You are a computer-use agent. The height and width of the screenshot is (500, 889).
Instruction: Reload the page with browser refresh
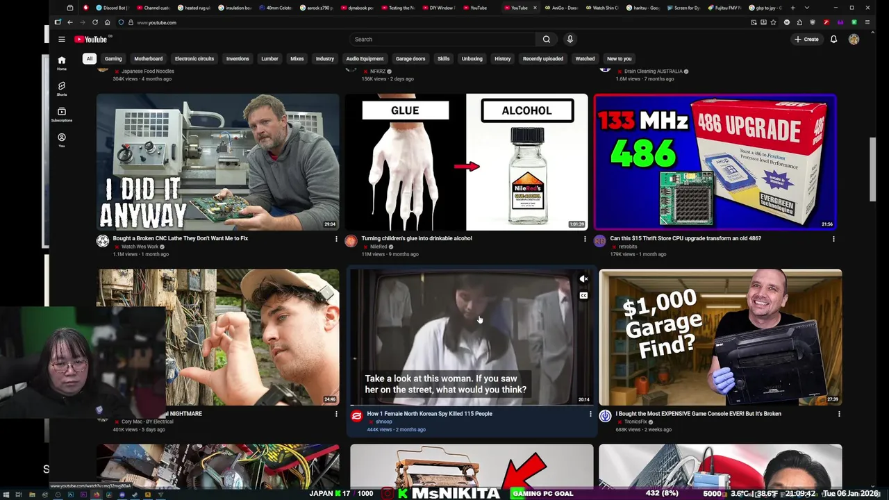(95, 22)
